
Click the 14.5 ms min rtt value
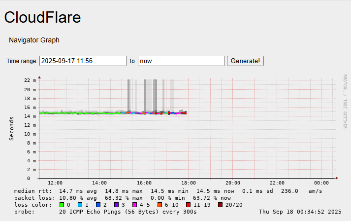(169, 191)
